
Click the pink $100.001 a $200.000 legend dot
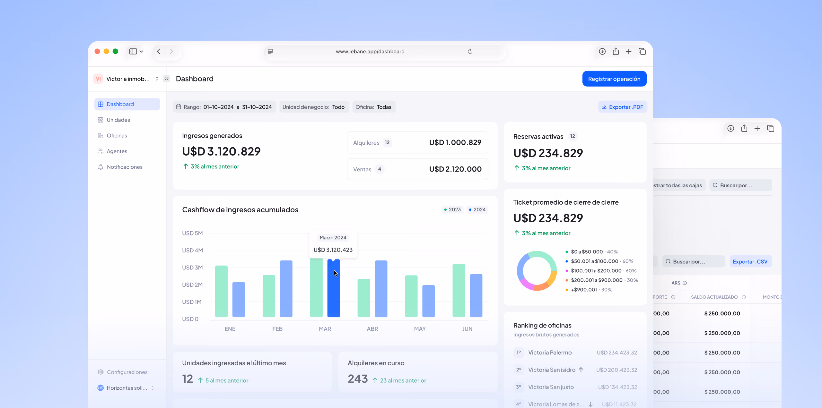tap(567, 271)
